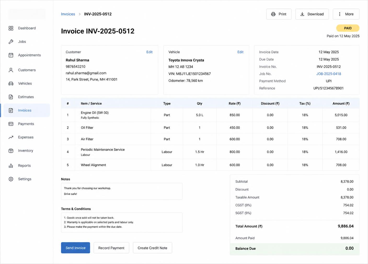Click the Discount (₹) column header

tap(270, 104)
